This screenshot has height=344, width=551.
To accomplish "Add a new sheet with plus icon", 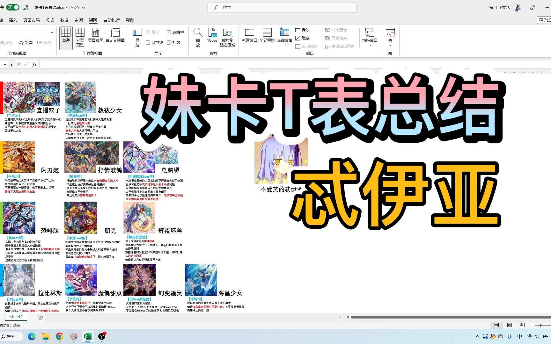I will coord(40,317).
